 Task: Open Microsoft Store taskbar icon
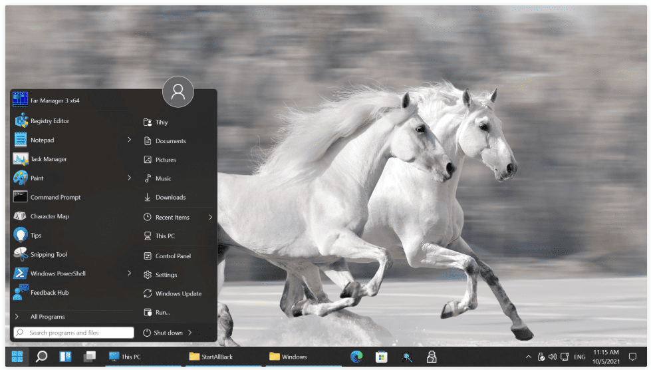tap(381, 357)
